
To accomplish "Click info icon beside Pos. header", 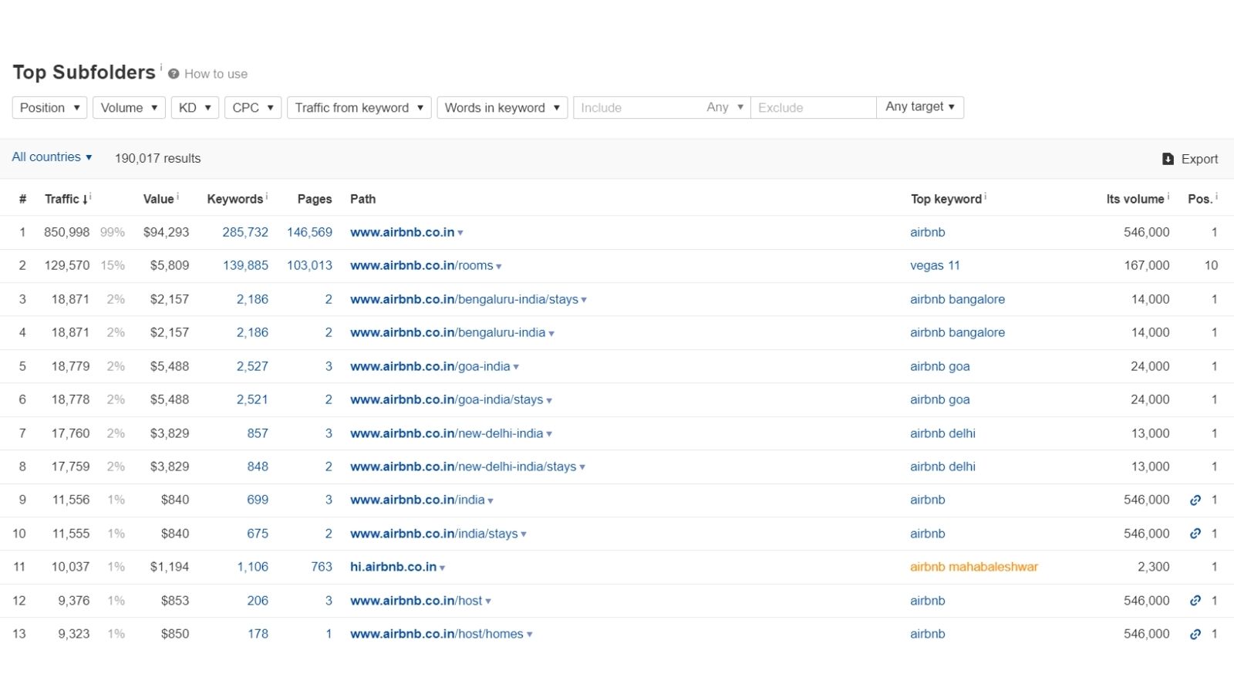I will pyautogui.click(x=1217, y=196).
